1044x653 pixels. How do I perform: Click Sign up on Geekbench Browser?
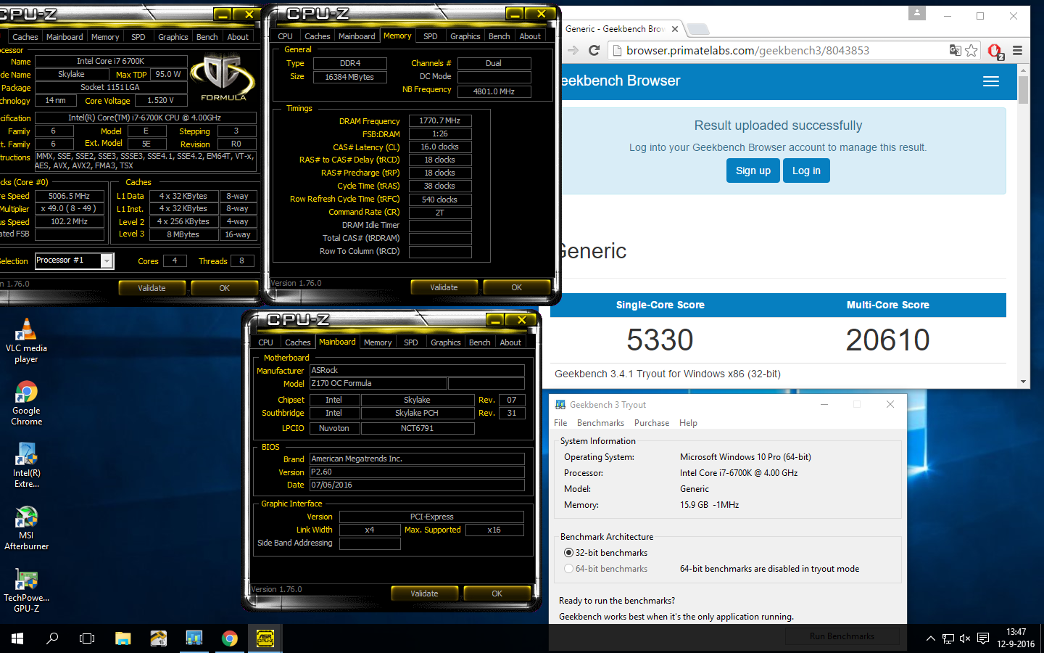pos(753,171)
